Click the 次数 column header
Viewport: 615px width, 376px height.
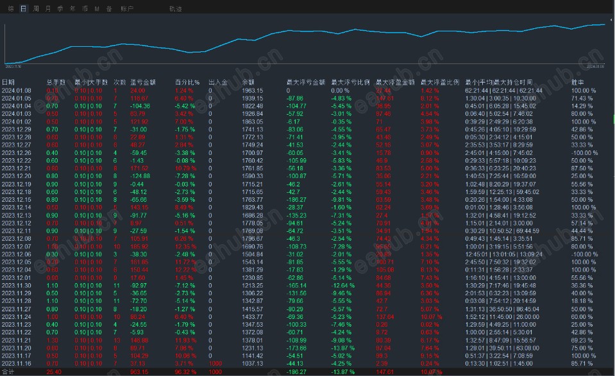(x=120, y=82)
